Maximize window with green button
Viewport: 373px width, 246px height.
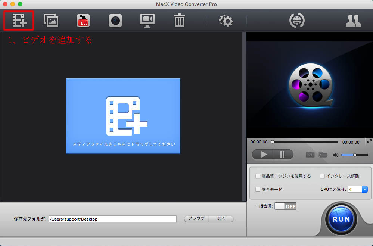pyautogui.click(x=20, y=4)
